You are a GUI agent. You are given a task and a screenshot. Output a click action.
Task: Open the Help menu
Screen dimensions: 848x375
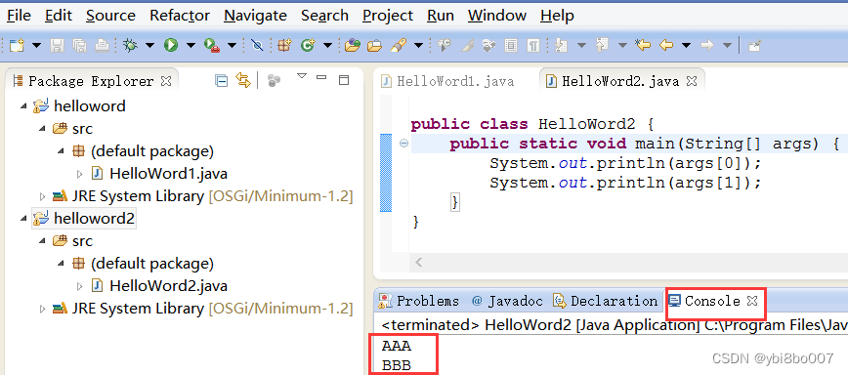[557, 15]
